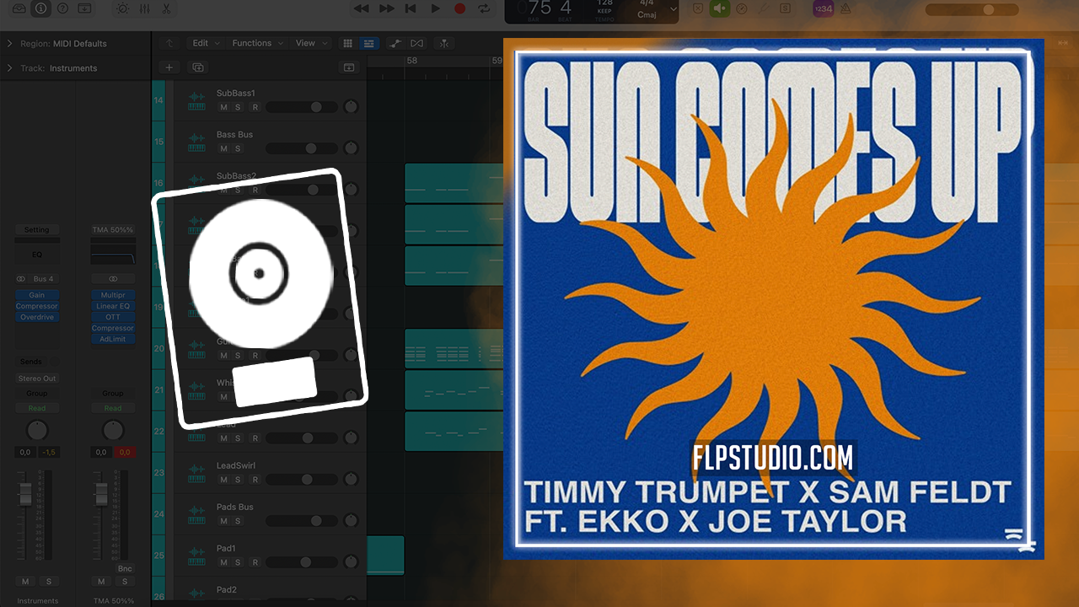Viewport: 1079px width, 607px height.
Task: Solo the LeadSwirl track
Action: [x=238, y=480]
